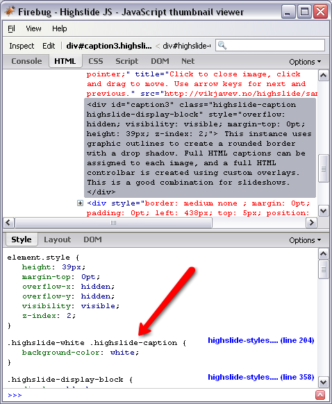Click the Firebug bug icon in title bar
Screen dimensions: 332x404
(x=10, y=11)
